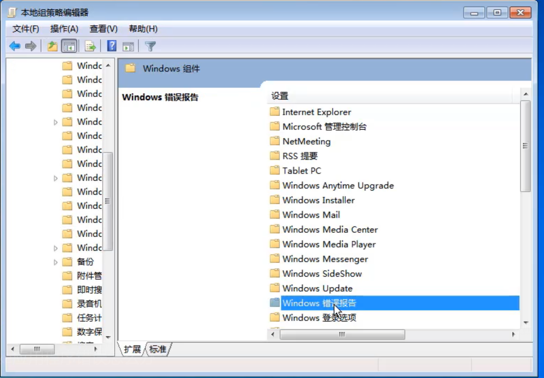Viewport: 544px width, 378px height.
Task: Open the 查看(V) menu
Action: point(103,29)
